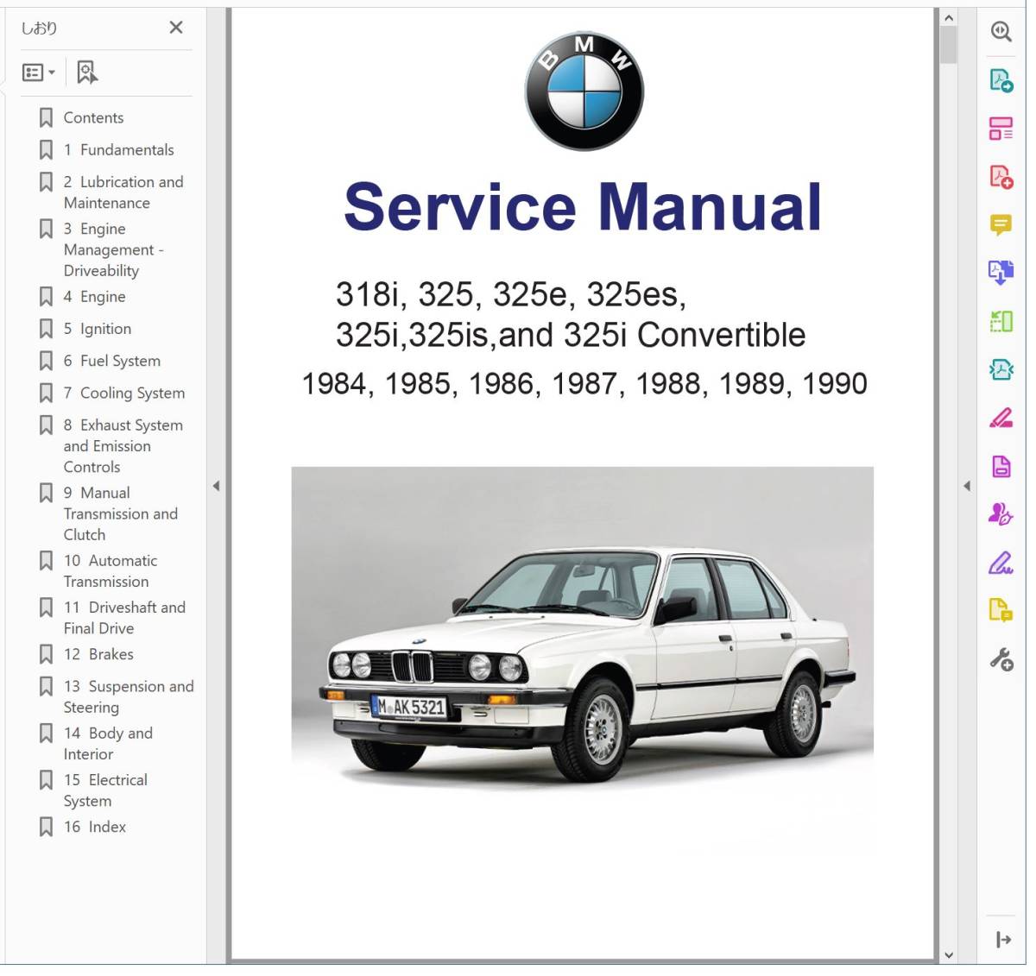Screen dimensions: 1036x976
Task: Open the teal Optimize PDF tool
Action: 1001,370
